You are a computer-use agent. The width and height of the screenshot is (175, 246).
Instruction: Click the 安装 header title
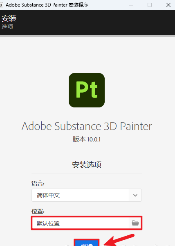tap(9, 18)
